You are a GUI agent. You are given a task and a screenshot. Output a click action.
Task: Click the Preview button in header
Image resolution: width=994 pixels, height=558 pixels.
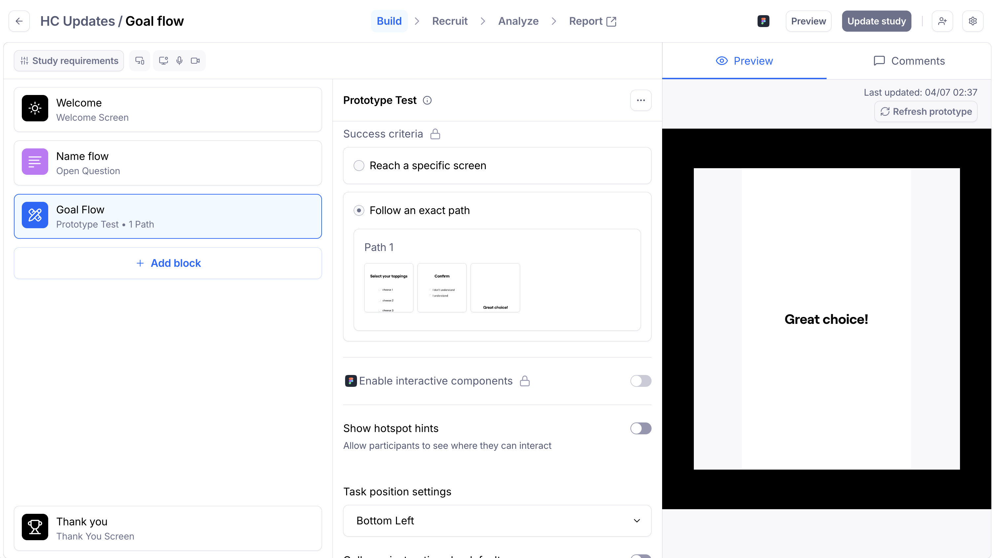pos(808,21)
